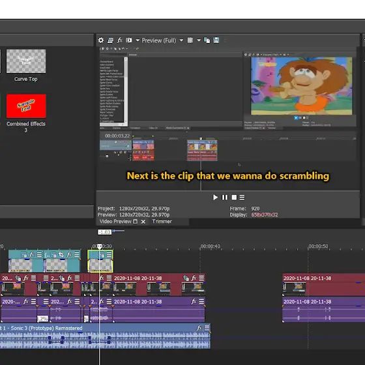Open event FX on red clip ending at 00:00:40
The height and width of the screenshot is (365, 365).
(194, 278)
